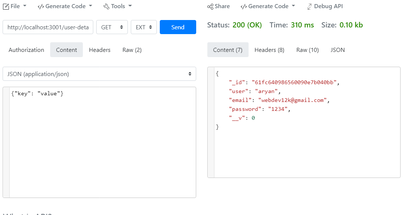Open the JSON response view tab
The image size is (408, 215).
[x=337, y=50]
